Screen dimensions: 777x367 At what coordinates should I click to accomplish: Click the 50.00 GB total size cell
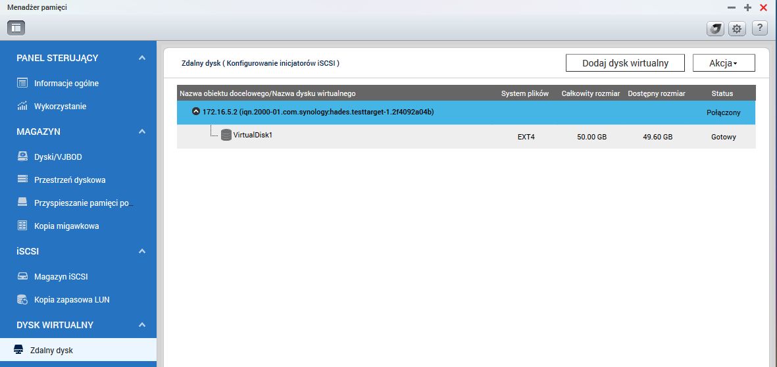click(x=591, y=137)
